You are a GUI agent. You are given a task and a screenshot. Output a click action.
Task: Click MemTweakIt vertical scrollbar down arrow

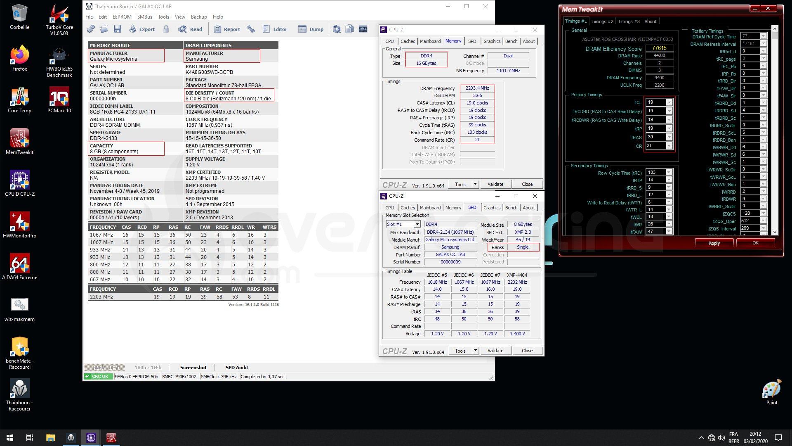(x=774, y=232)
